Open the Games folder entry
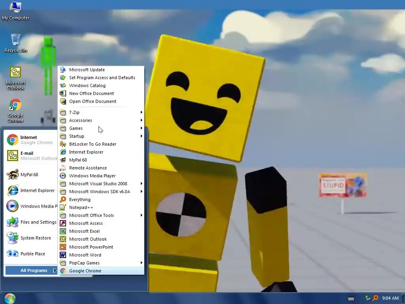 101,128
